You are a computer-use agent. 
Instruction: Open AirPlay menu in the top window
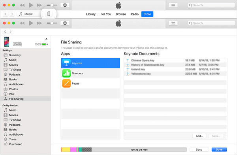pyautogui.click(x=65, y=5)
